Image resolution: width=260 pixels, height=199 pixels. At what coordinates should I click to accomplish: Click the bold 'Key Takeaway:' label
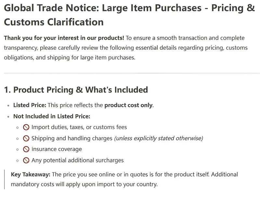point(31,174)
